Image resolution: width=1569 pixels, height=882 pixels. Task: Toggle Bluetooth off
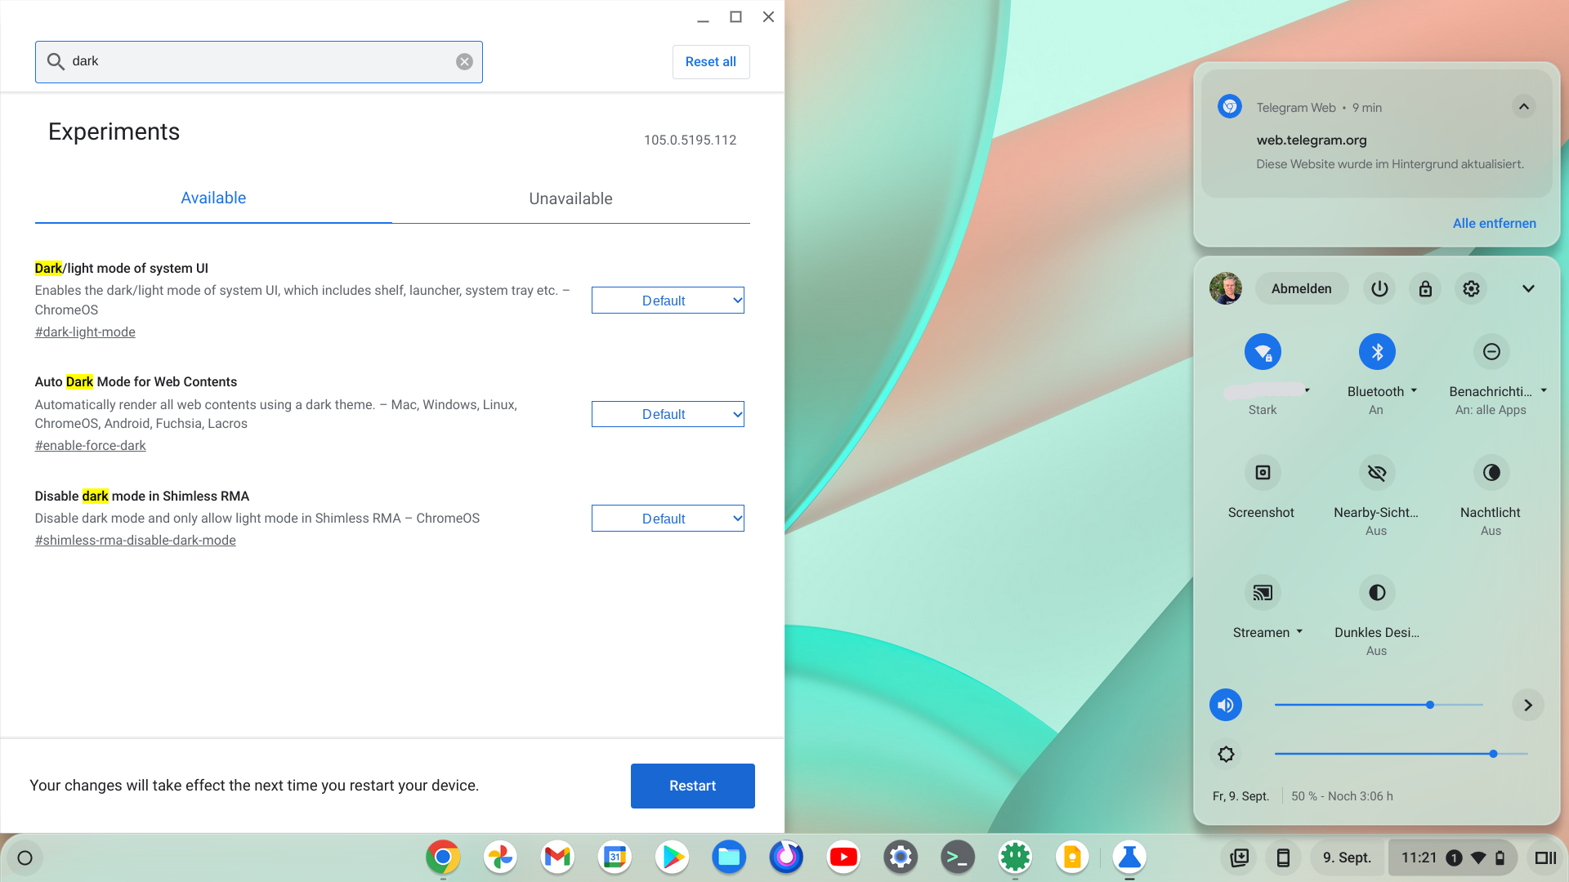[1377, 352]
